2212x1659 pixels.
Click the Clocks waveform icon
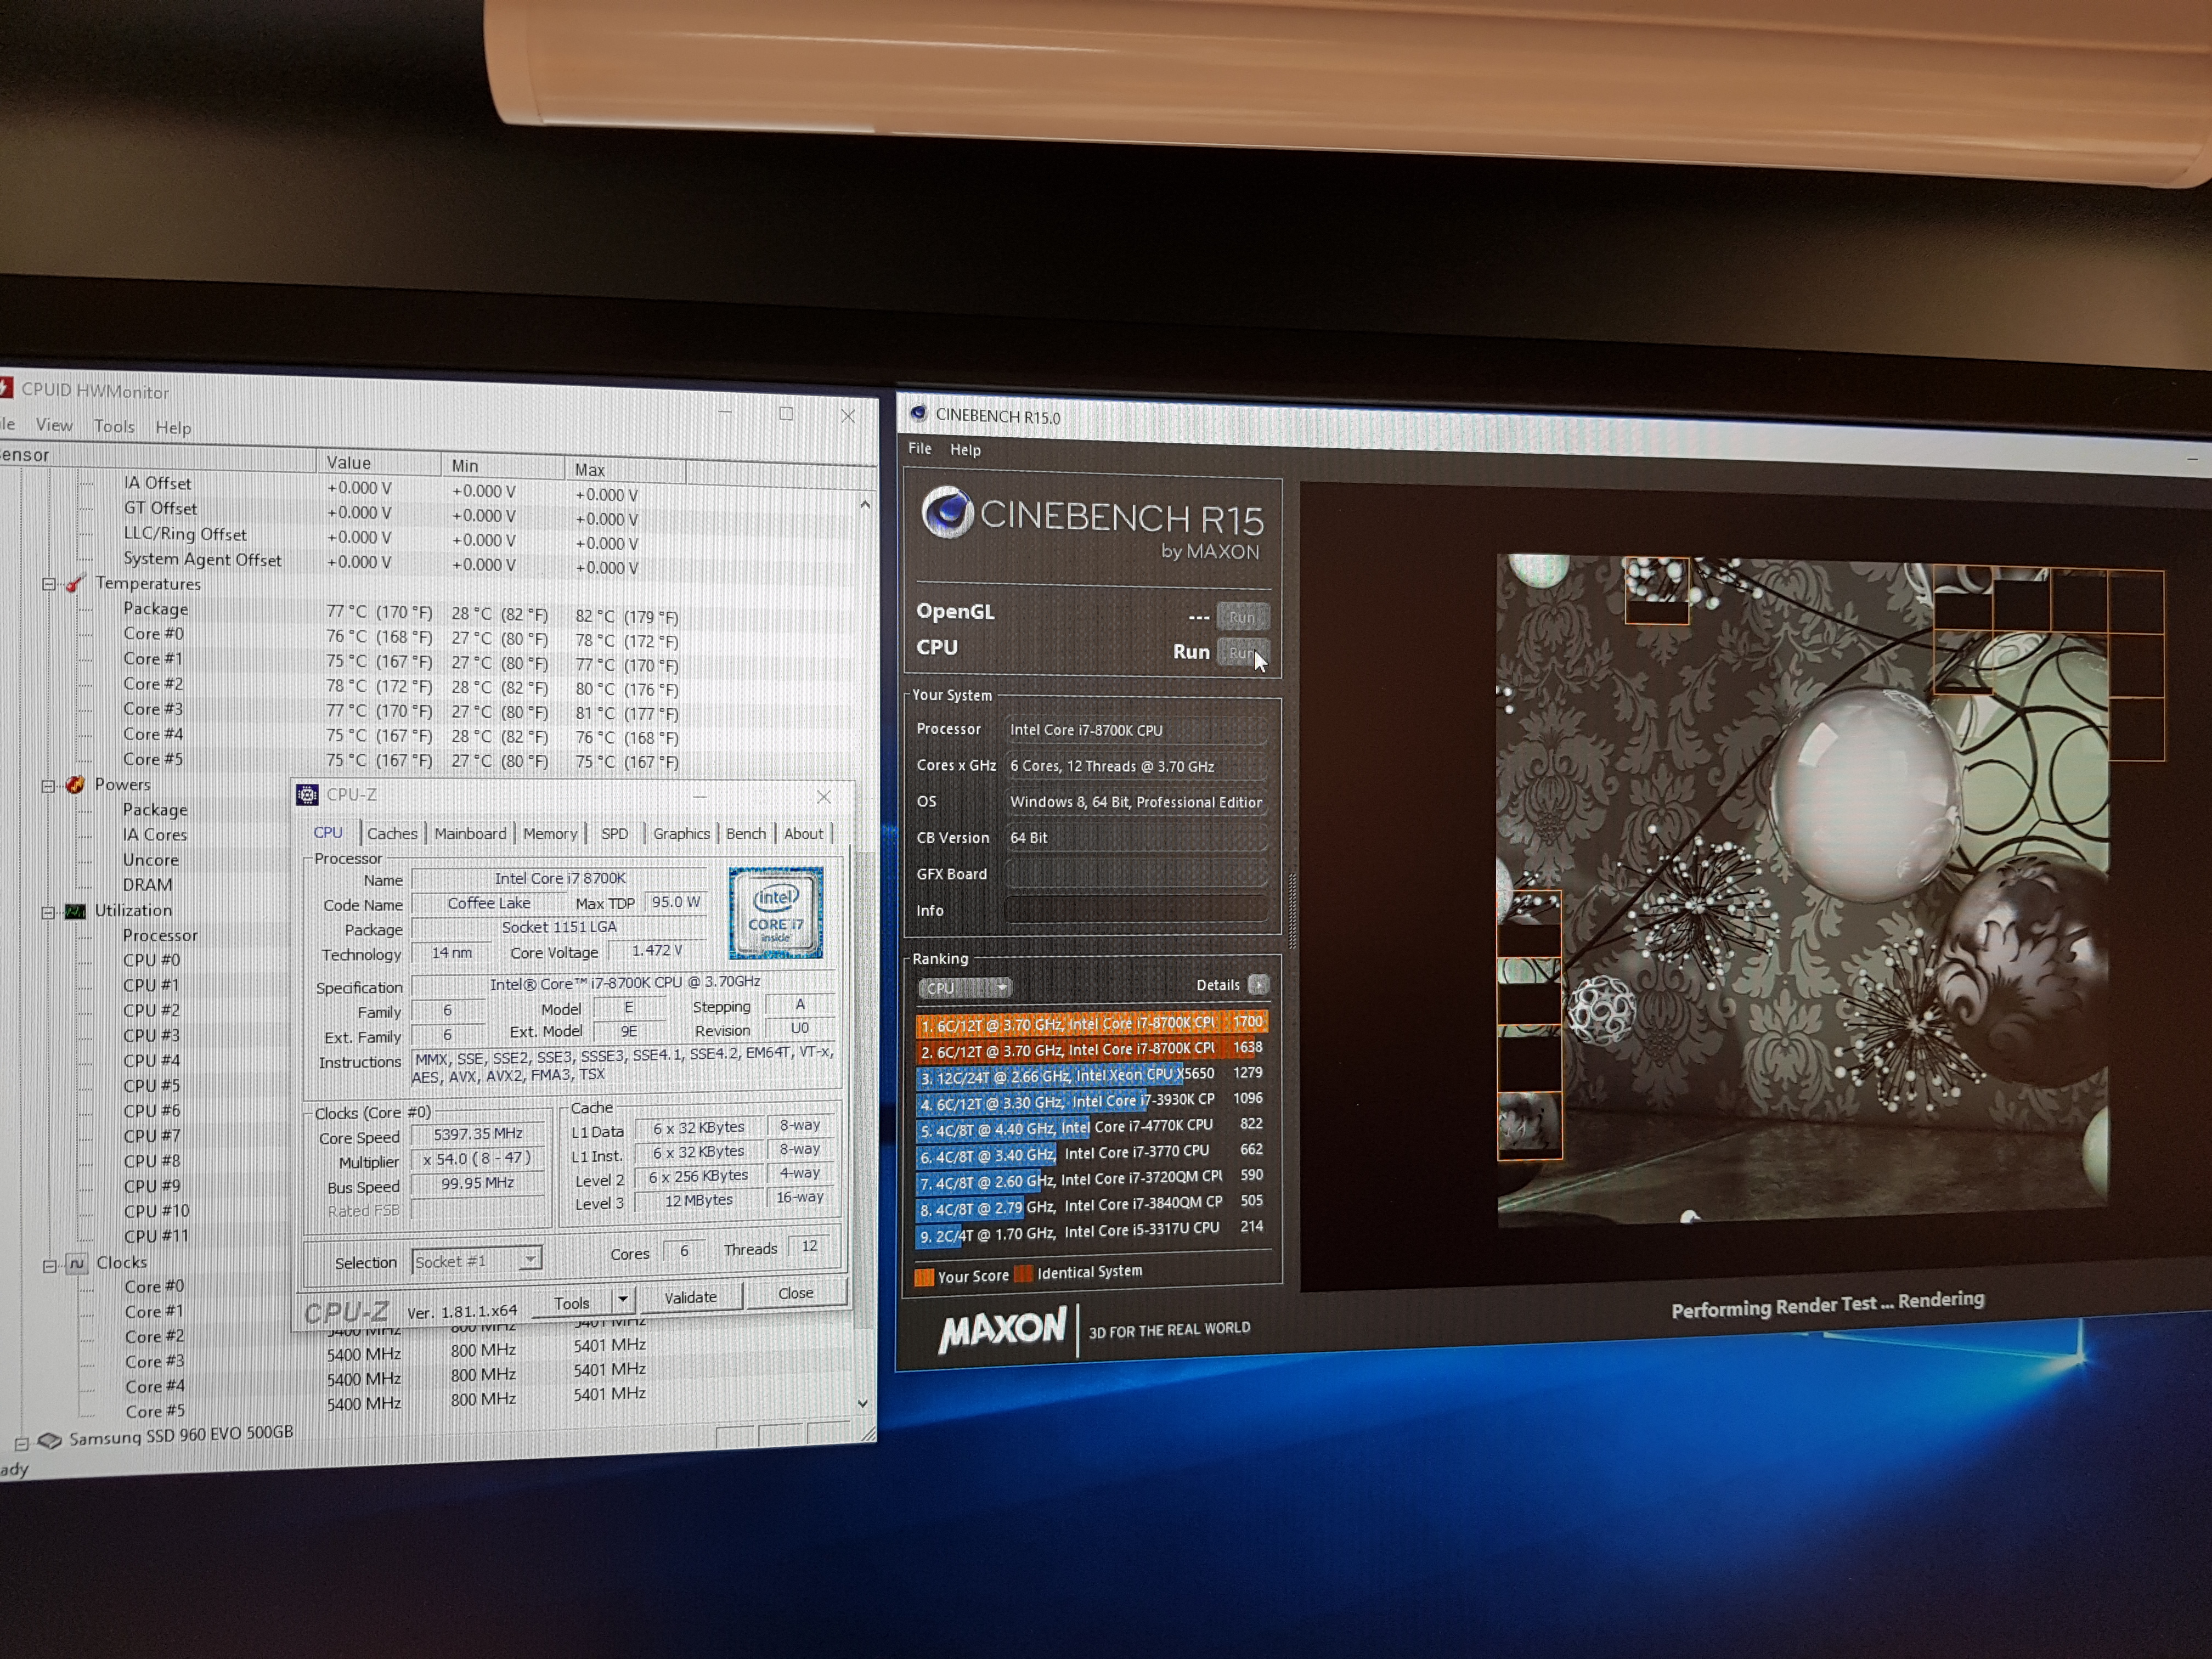[x=77, y=1263]
